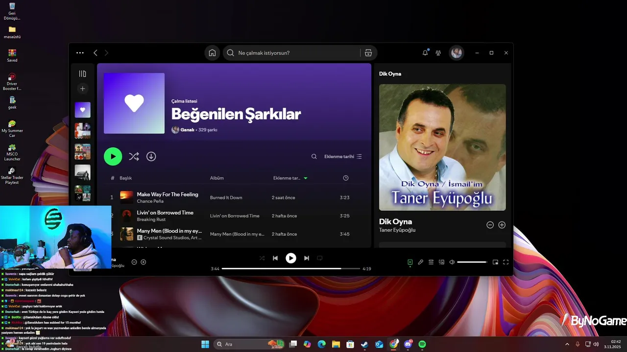This screenshot has height=352, width=627.
Task: Open Spotify notifications bell
Action: tap(425, 53)
